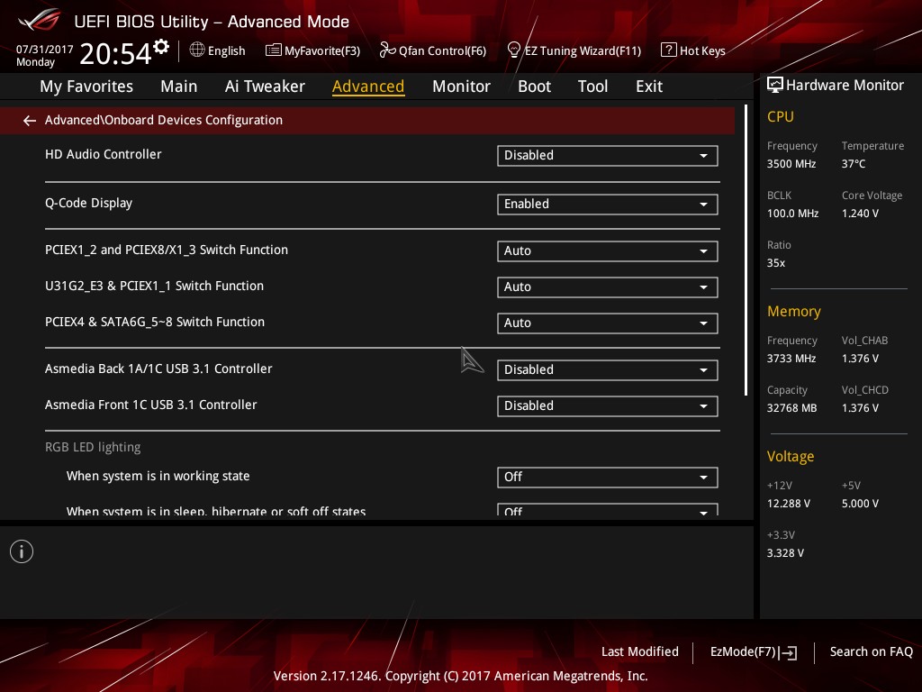Click the Advanced\Onboard Devices Configuration breadcrumb
This screenshot has height=692, width=922.
[x=164, y=120]
